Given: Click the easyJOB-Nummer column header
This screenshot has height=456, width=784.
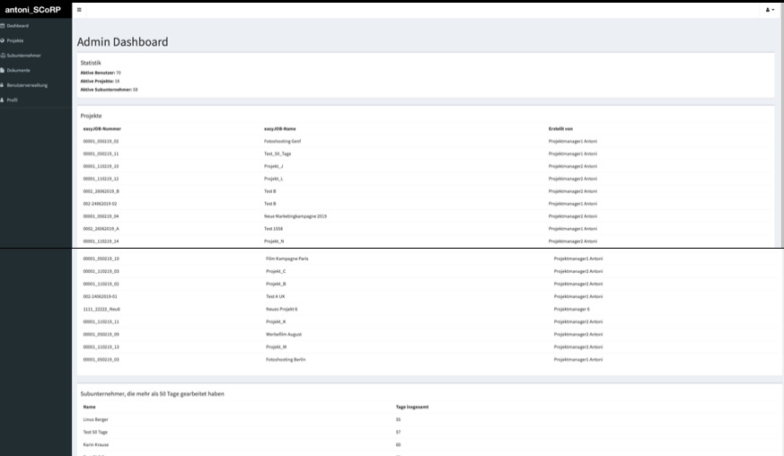Looking at the screenshot, I should coord(101,128).
